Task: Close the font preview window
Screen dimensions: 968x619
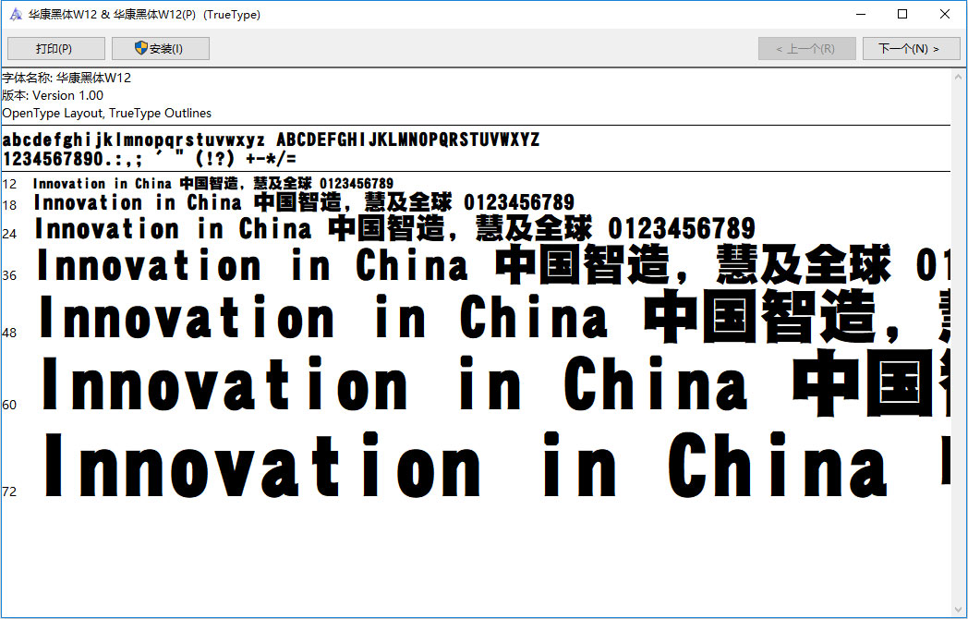Action: click(945, 14)
